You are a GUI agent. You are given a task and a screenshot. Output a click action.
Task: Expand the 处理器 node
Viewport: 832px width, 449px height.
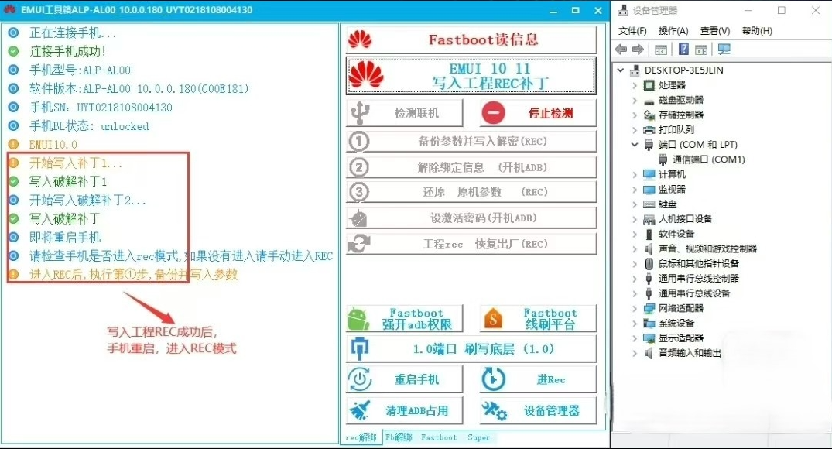coord(635,85)
